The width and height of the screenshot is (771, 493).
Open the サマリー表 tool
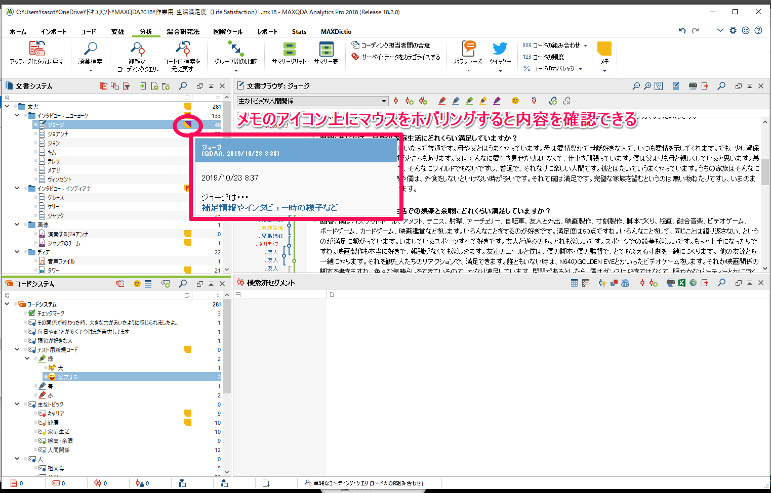[327, 54]
